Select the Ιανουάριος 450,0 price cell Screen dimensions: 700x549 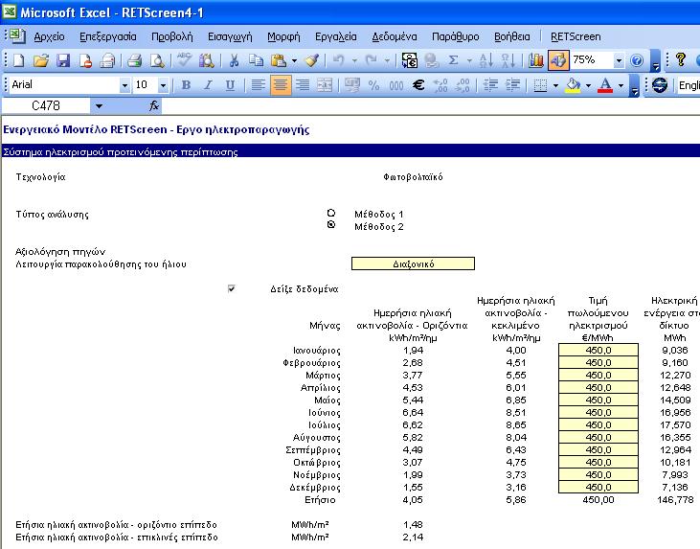click(x=598, y=351)
